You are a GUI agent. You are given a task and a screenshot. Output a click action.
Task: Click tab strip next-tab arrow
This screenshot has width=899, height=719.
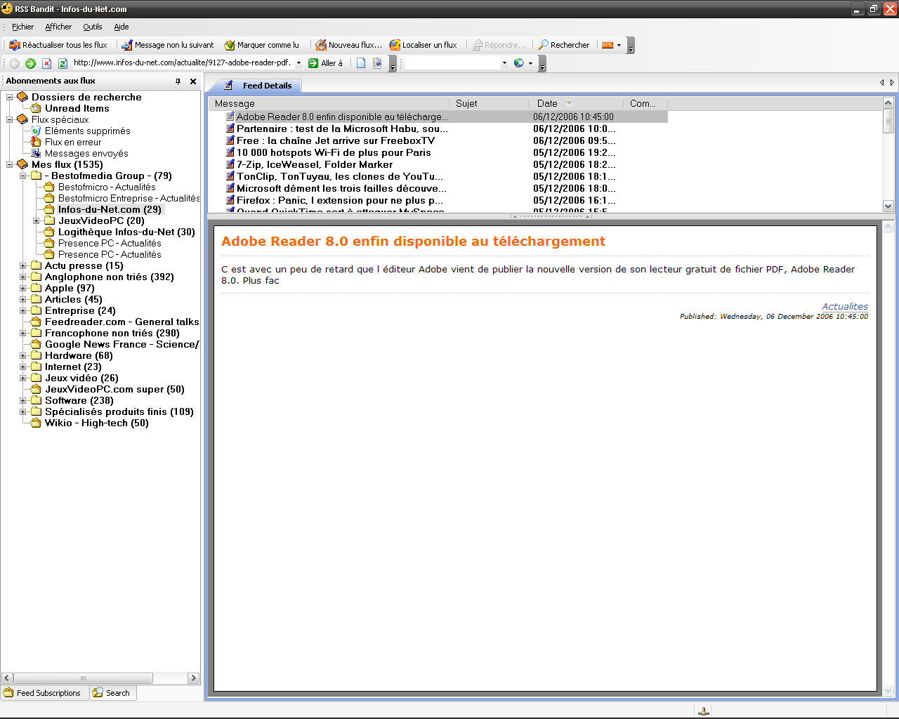893,83
